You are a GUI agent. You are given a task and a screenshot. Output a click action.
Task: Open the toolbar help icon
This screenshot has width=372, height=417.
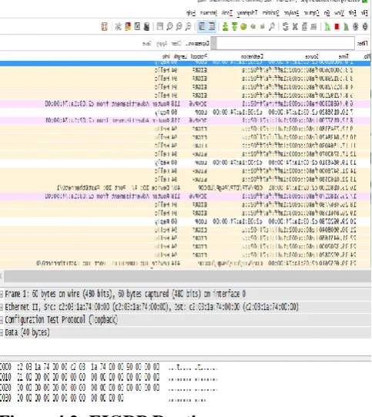coord(105,27)
